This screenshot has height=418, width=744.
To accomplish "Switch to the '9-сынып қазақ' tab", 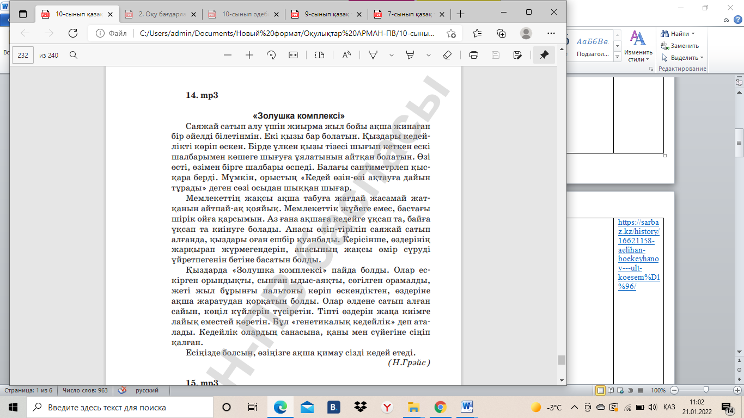I will coord(327,14).
